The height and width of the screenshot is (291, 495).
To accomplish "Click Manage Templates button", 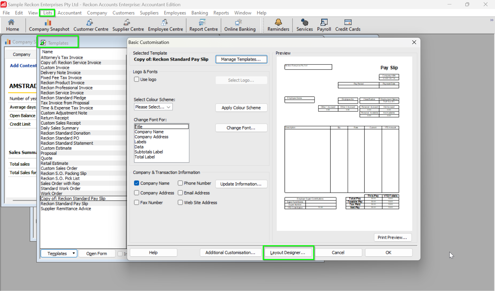I will pyautogui.click(x=241, y=59).
